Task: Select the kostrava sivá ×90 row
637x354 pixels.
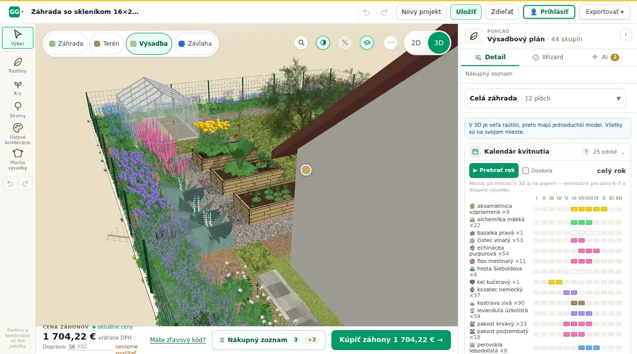Action: point(546,303)
